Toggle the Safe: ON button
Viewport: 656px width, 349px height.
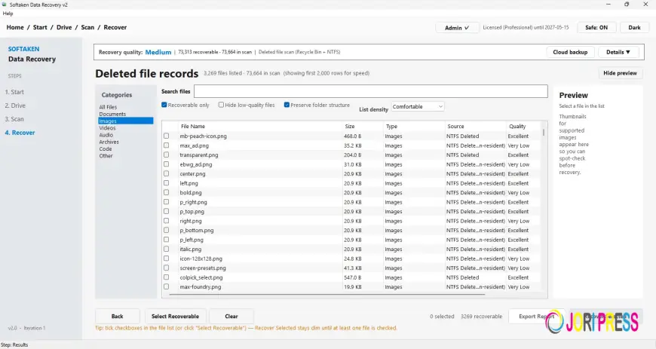[596, 28]
